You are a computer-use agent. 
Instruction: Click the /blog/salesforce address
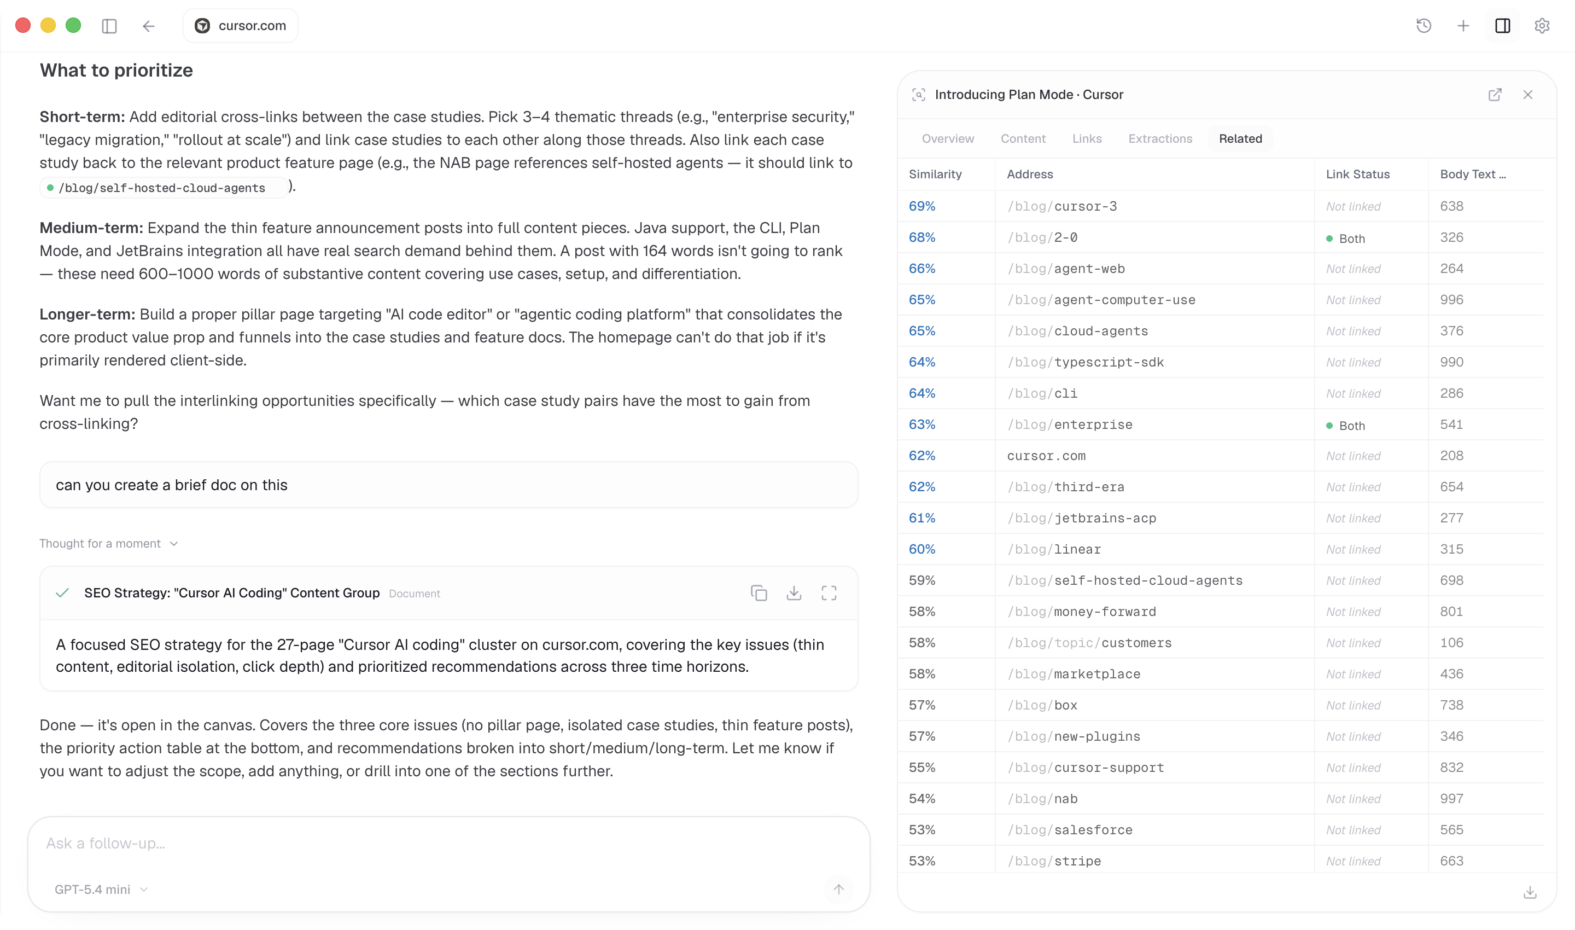pos(1070,830)
